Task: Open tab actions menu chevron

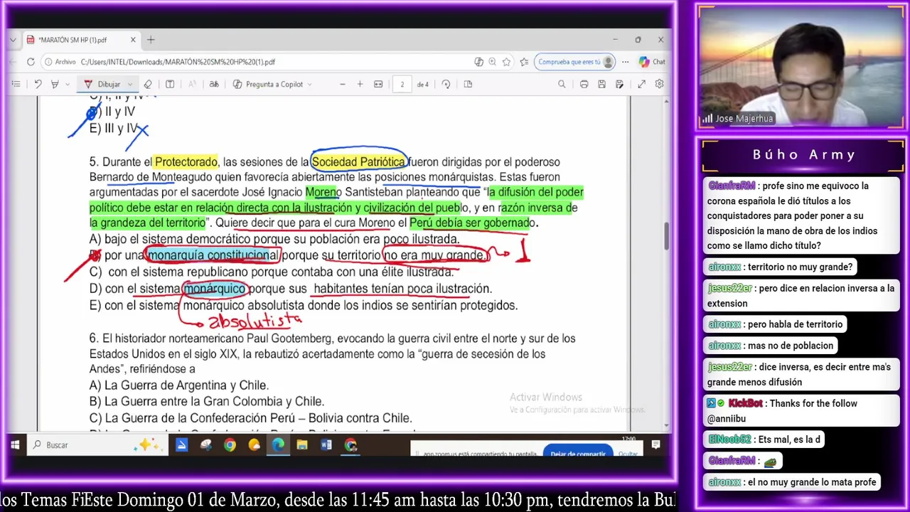Action: tap(13, 40)
